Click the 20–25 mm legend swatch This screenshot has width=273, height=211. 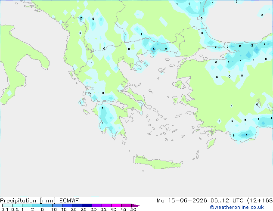[x=77, y=205]
